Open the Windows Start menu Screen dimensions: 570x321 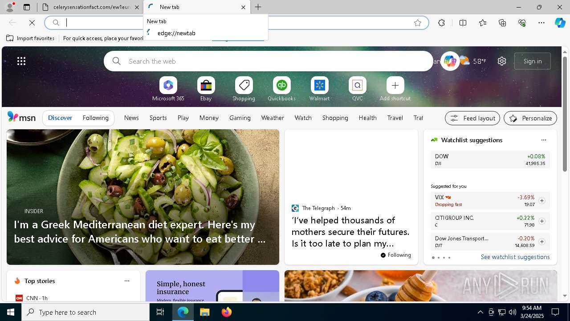(11, 312)
